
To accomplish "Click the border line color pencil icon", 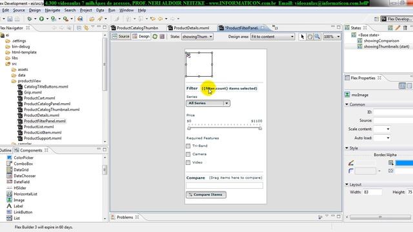I will 351,163.
